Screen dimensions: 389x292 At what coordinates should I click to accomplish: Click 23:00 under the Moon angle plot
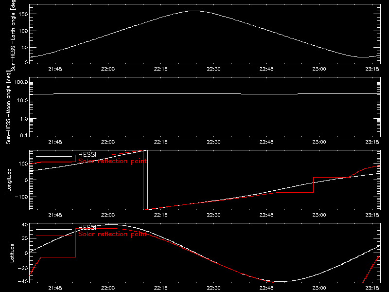click(319, 142)
